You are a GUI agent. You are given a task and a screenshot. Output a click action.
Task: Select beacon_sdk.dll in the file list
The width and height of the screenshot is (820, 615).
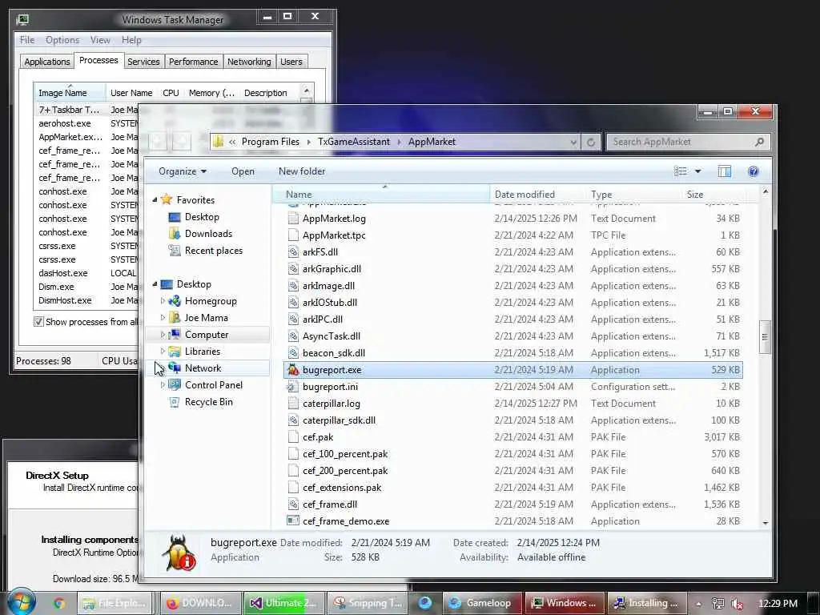[512, 353]
